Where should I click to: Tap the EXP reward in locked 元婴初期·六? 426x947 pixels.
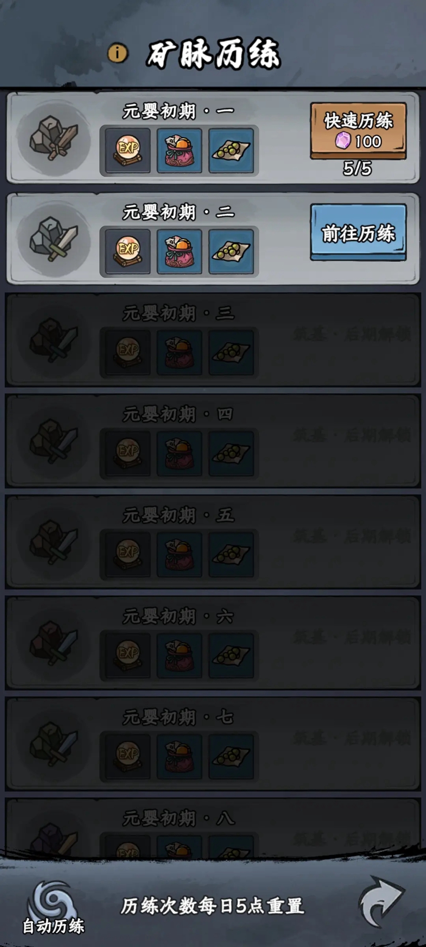coord(128,655)
